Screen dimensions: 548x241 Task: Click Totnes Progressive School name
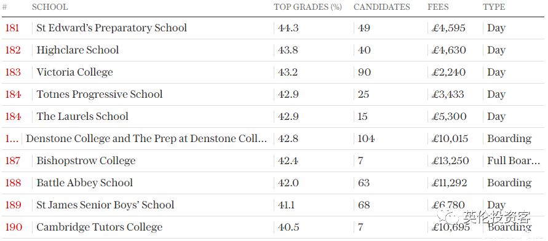tap(100, 94)
